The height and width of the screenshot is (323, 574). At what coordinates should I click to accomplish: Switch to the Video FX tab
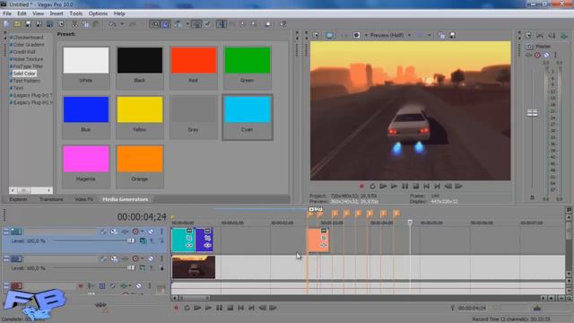point(83,199)
